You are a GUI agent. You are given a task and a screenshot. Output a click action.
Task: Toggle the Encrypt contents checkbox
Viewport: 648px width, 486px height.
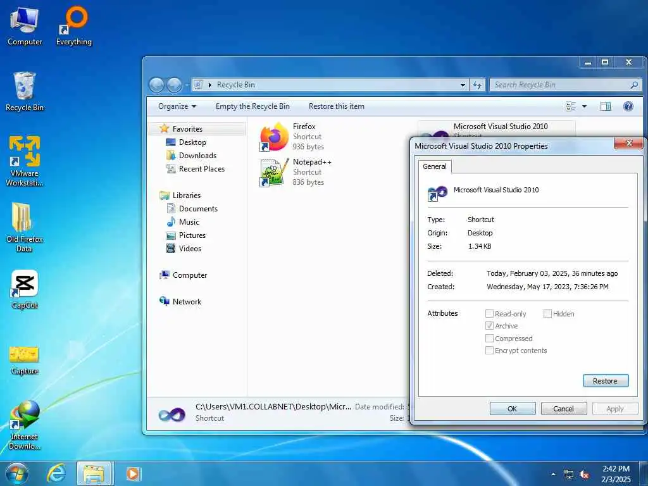[x=489, y=351]
